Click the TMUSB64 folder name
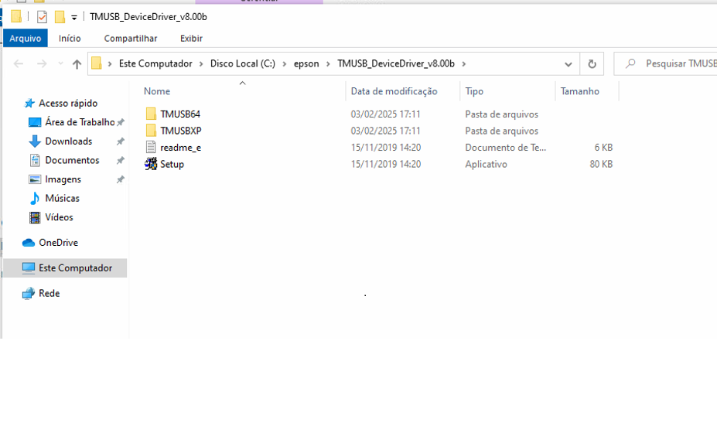Screen dimensions: 717x426 pos(180,114)
